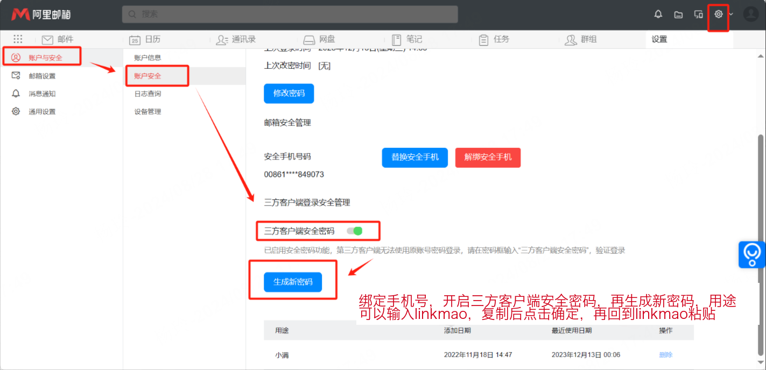Click the 最近使用日期 column header

(572, 330)
